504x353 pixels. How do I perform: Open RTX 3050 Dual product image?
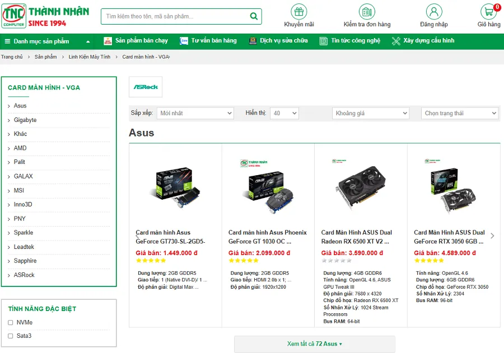click(453, 190)
